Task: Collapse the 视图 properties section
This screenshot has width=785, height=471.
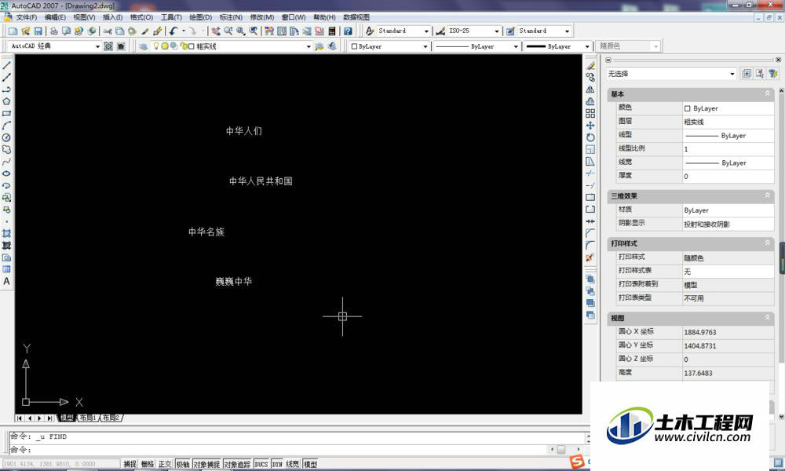Action: [x=767, y=317]
